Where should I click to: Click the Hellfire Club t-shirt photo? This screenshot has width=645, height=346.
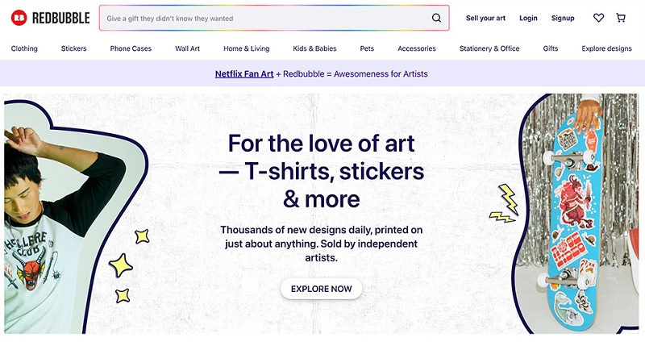[x=74, y=218]
